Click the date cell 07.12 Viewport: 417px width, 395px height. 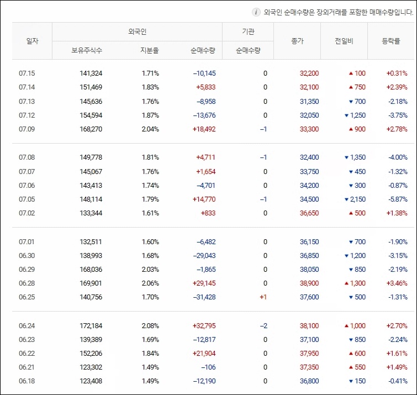[x=27, y=115]
